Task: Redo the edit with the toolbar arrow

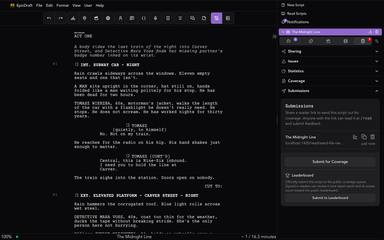Action: point(61,18)
